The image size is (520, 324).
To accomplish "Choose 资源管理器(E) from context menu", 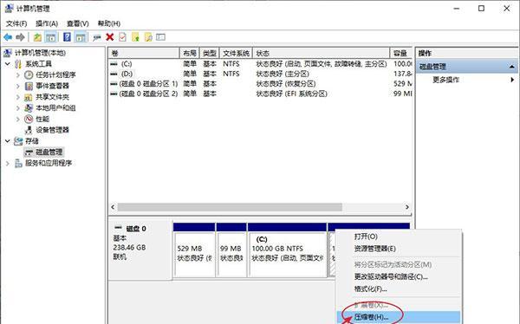I will 374,249.
